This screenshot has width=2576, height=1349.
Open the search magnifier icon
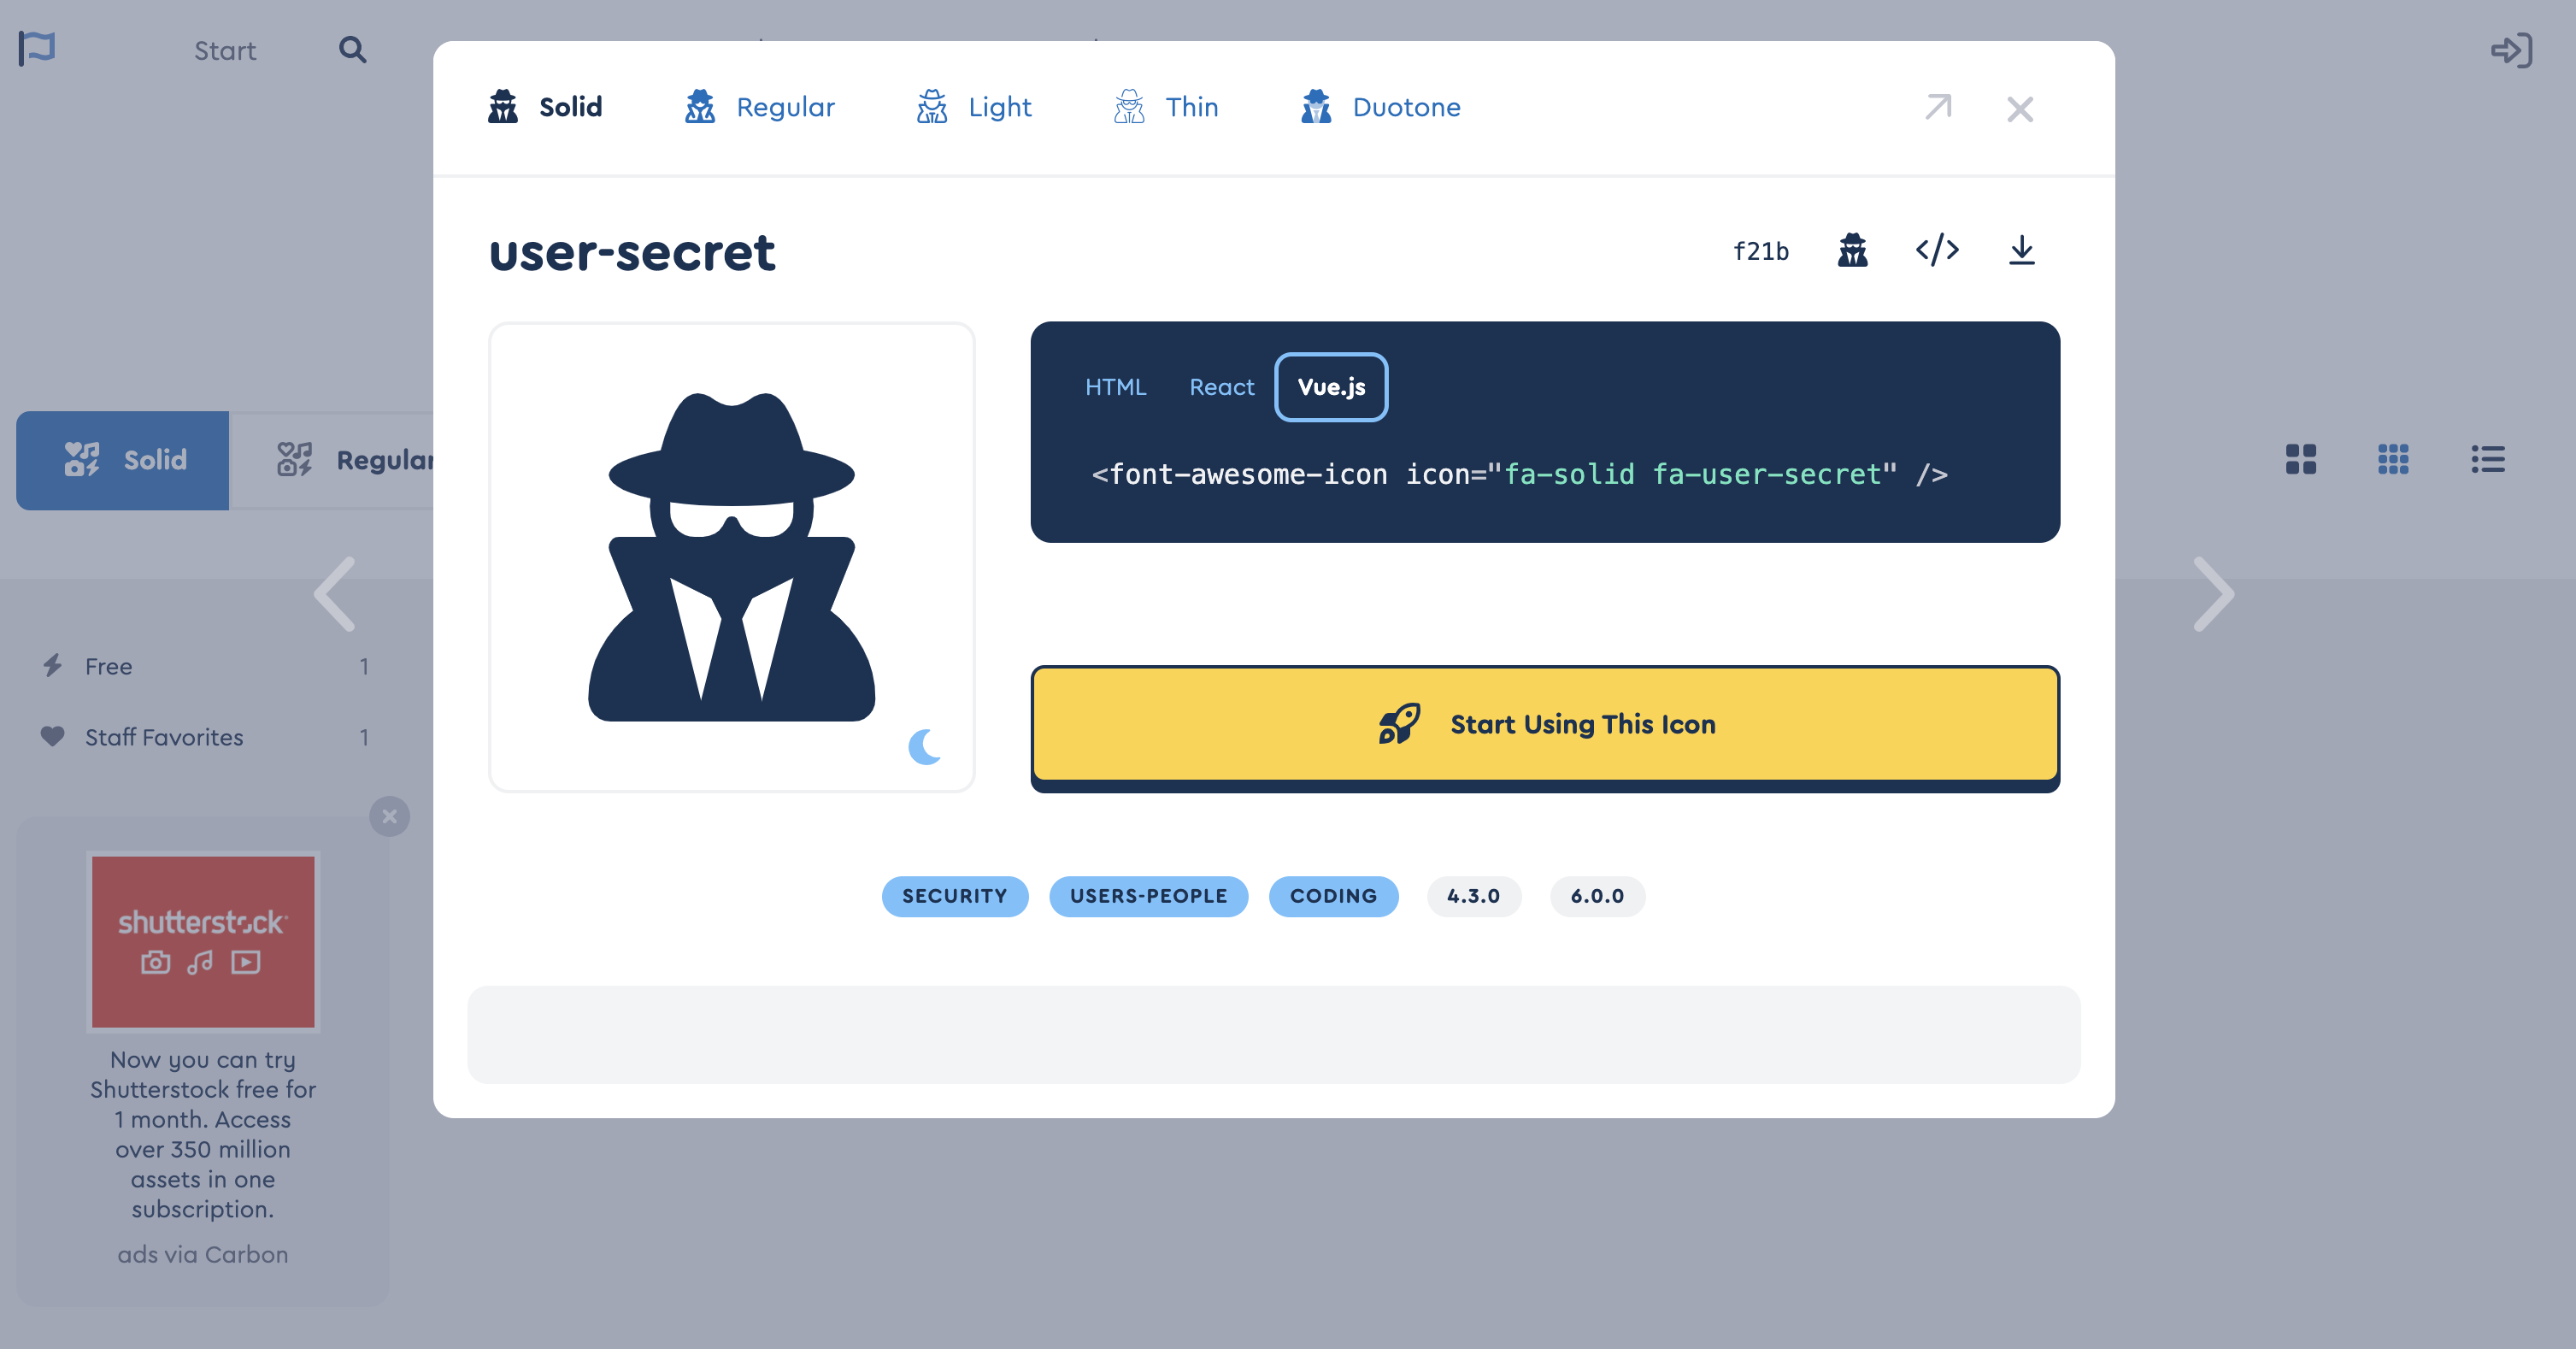click(352, 49)
